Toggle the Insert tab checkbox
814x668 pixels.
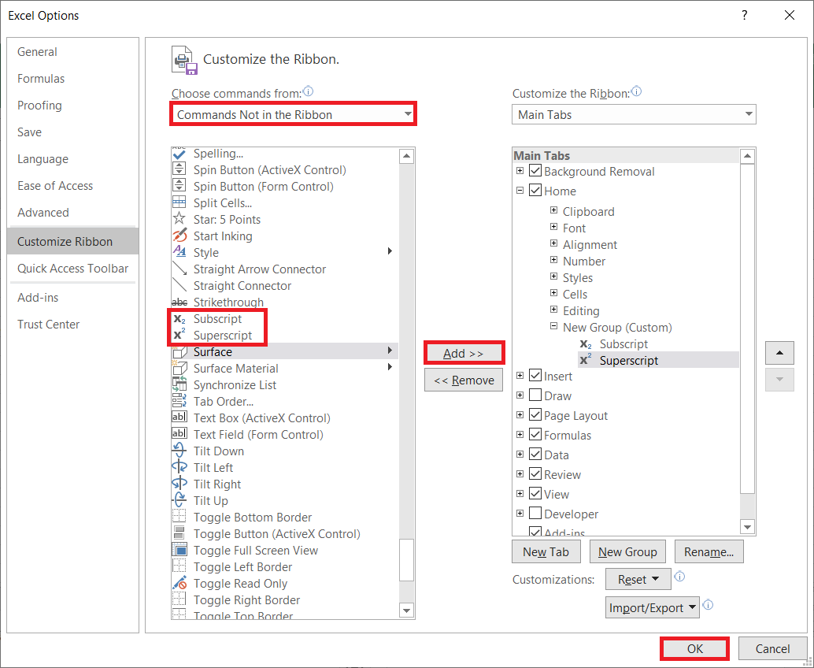pos(535,376)
